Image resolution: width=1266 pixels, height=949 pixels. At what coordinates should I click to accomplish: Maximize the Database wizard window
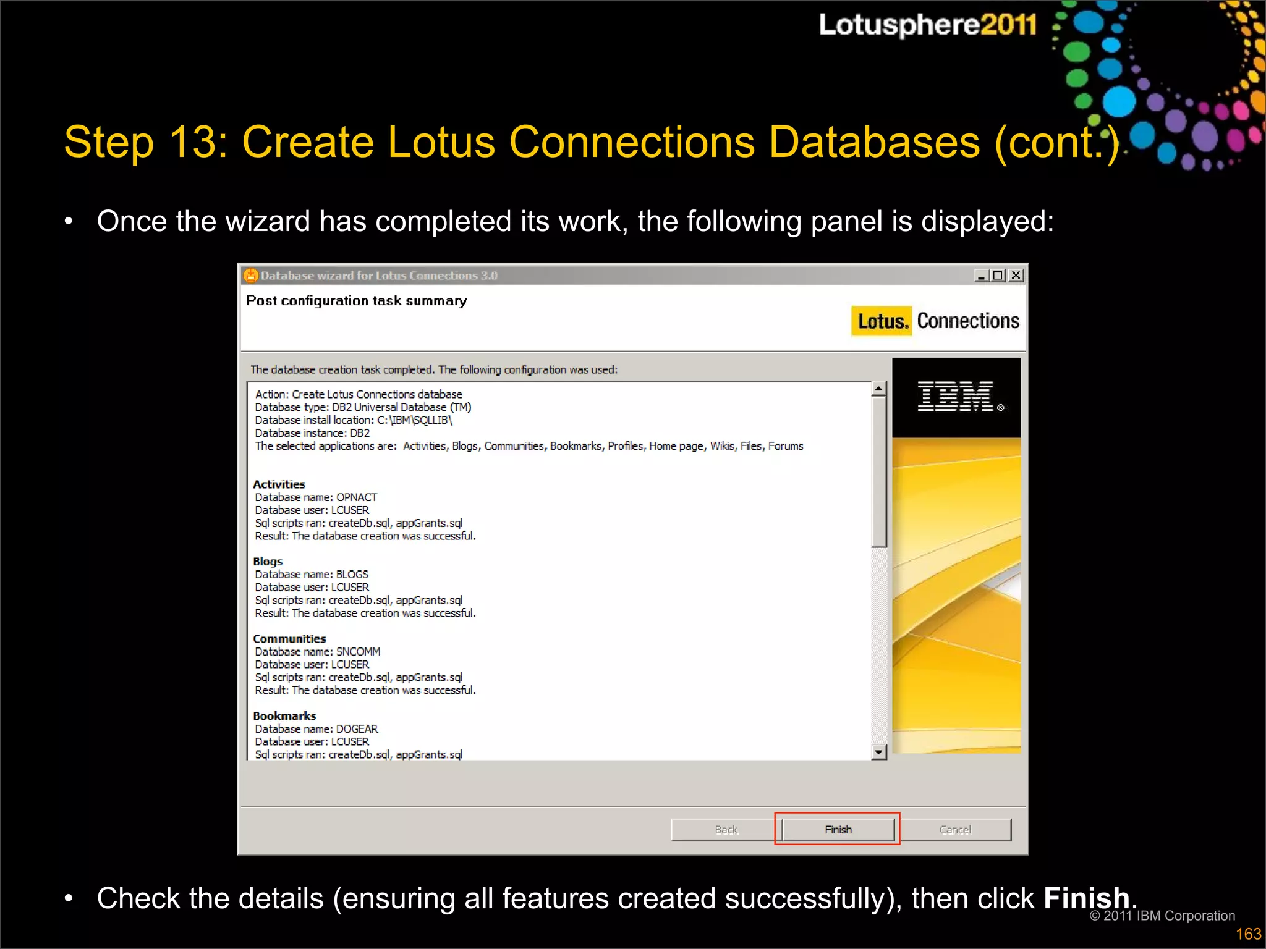pyautogui.click(x=998, y=275)
